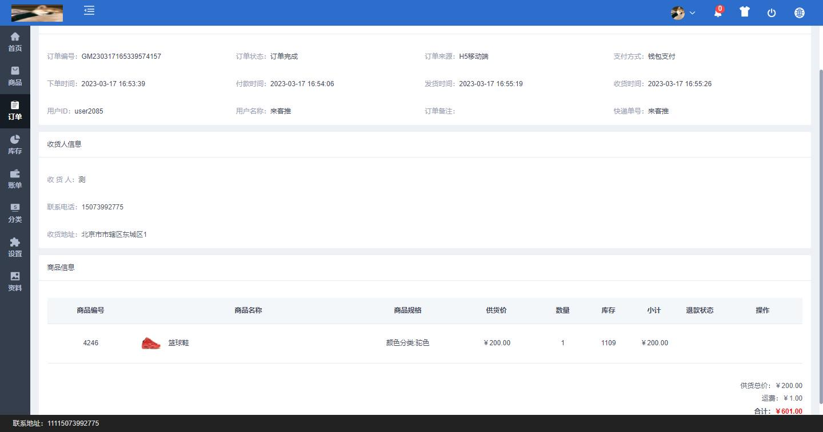Click the address 北京市市辖区东城区1
This screenshot has height=432, width=823.
114,235
